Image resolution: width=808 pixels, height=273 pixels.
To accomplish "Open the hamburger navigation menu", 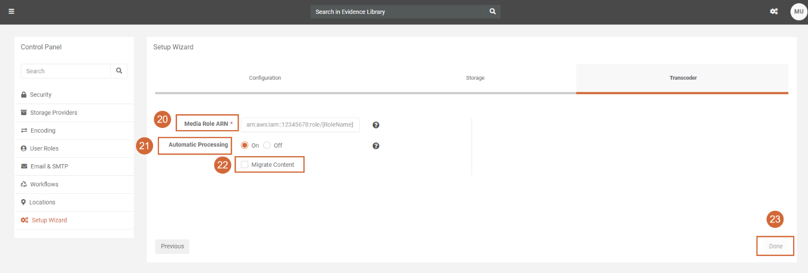I will (x=11, y=11).
